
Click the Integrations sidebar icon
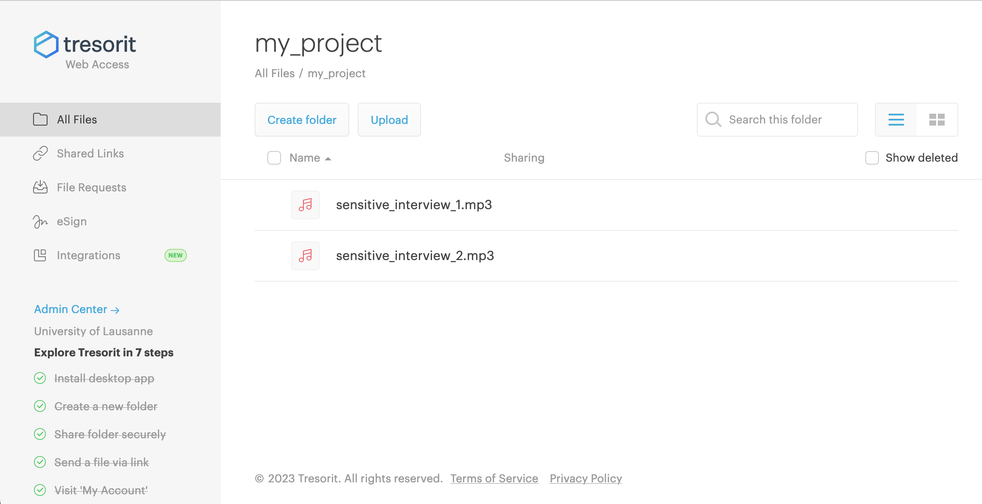pyautogui.click(x=40, y=255)
